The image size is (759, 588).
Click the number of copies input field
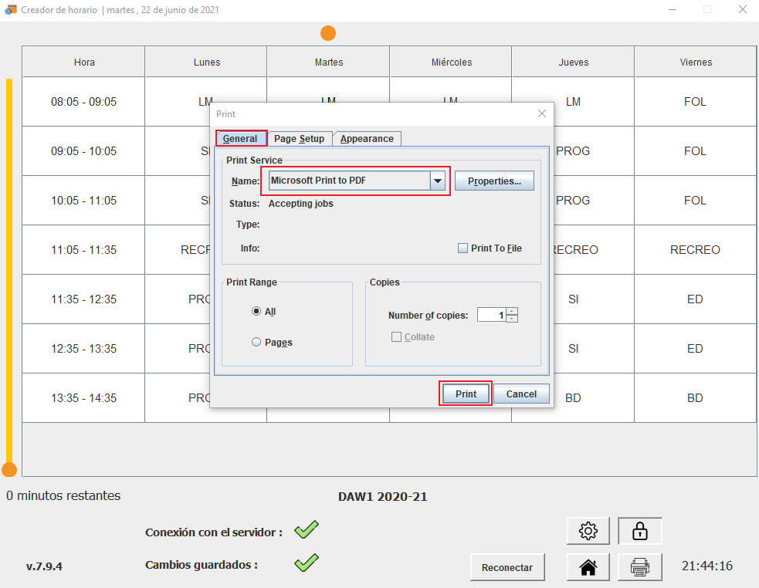(491, 315)
